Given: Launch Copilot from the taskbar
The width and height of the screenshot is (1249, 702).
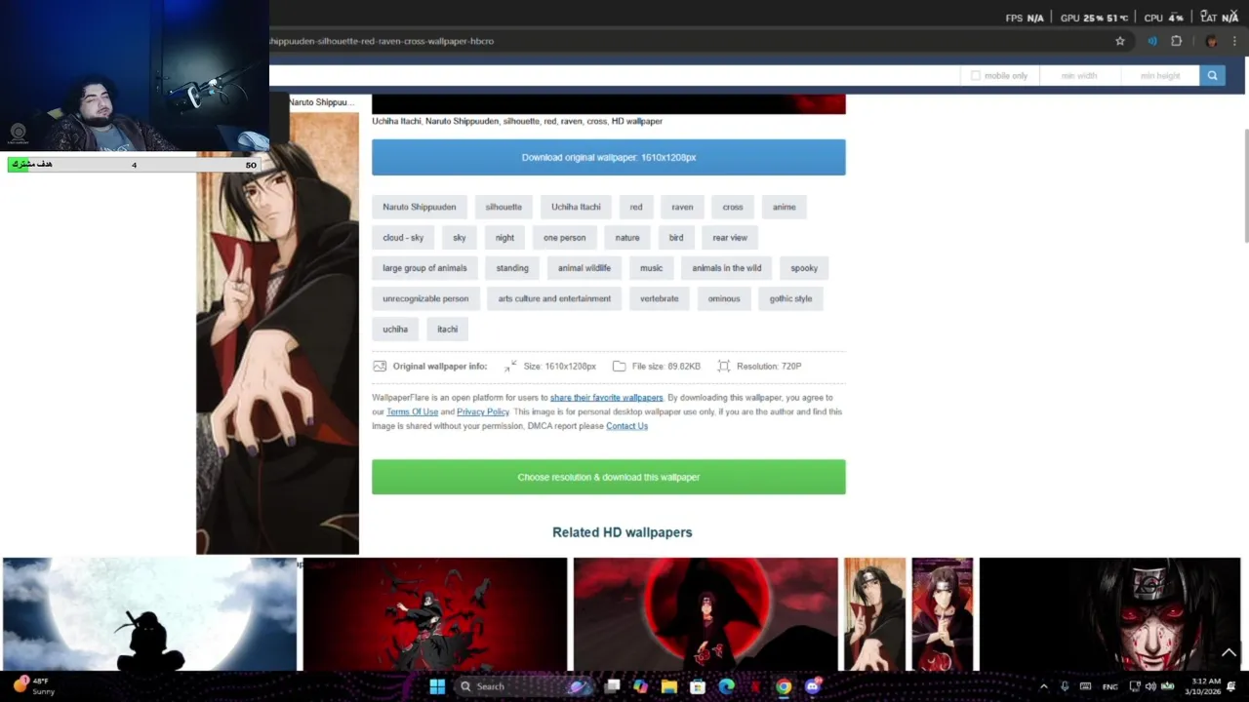Looking at the screenshot, I should 640,686.
